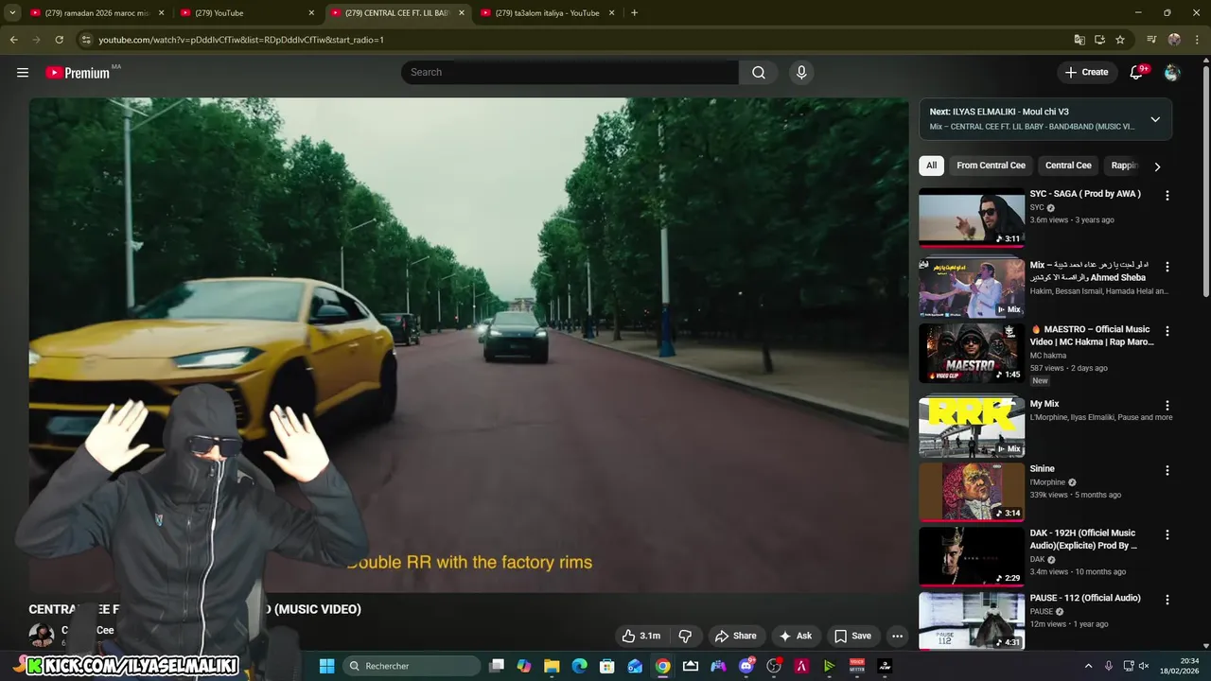The height and width of the screenshot is (681, 1211).
Task: Open options for MAESTRO video
Action: (x=1167, y=331)
